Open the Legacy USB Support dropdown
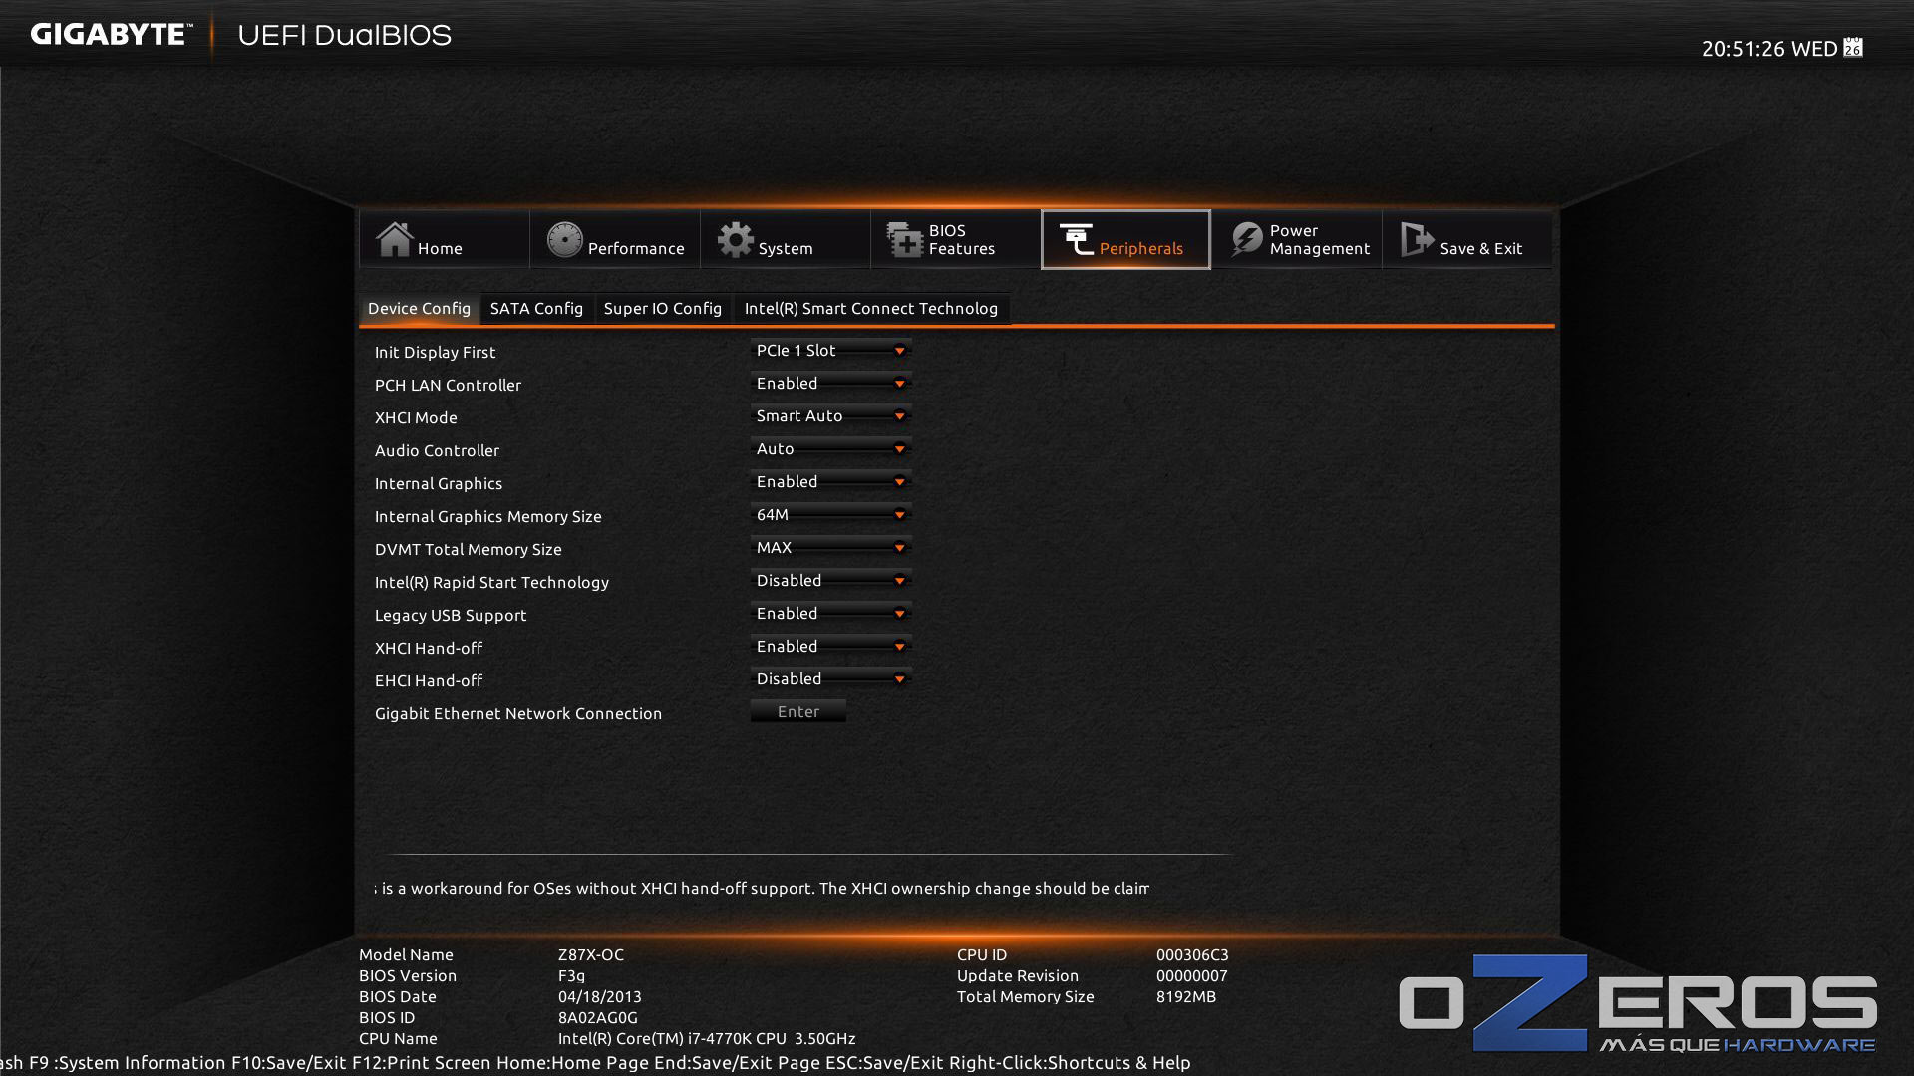The image size is (1914, 1076). click(x=830, y=614)
